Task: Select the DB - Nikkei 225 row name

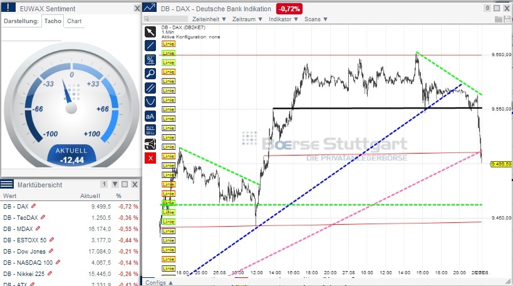Action: pos(24,274)
